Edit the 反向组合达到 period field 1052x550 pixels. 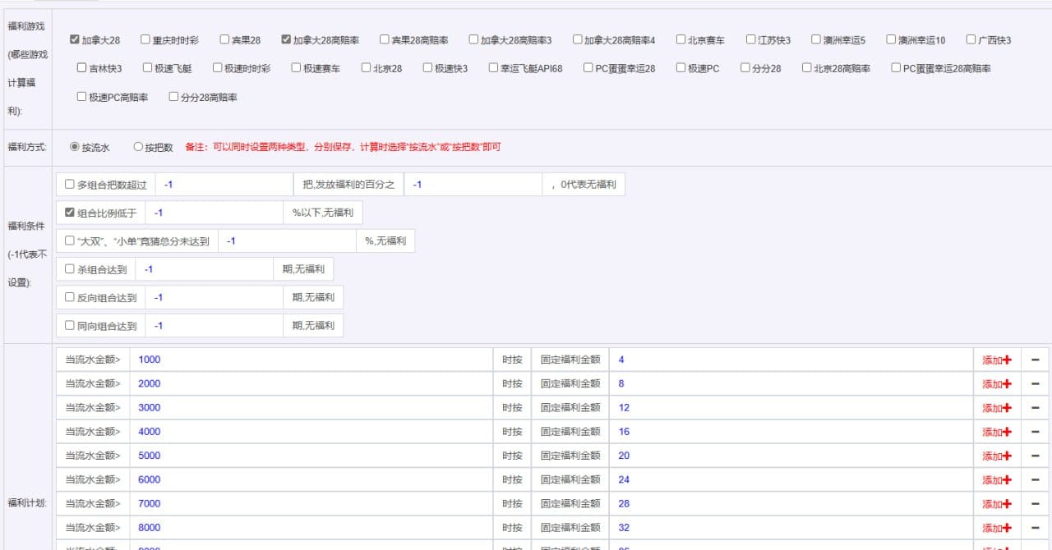point(215,297)
